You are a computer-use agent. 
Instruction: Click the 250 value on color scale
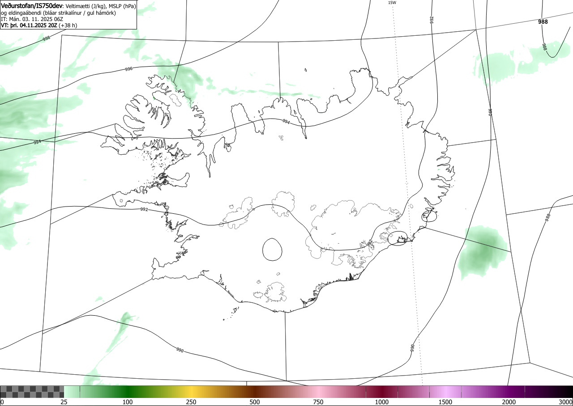(x=191, y=402)
